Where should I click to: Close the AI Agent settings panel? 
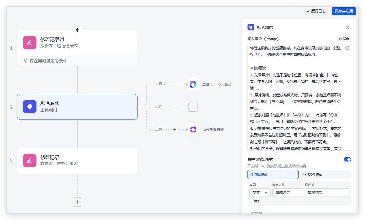347,27
